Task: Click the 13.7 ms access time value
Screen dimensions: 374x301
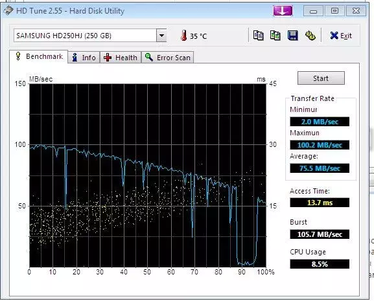Action: (320, 203)
